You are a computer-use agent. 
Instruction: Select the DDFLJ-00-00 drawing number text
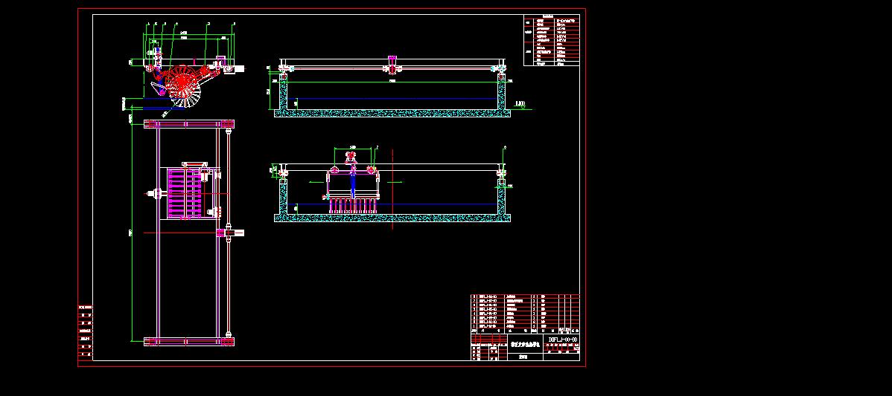tap(562, 340)
